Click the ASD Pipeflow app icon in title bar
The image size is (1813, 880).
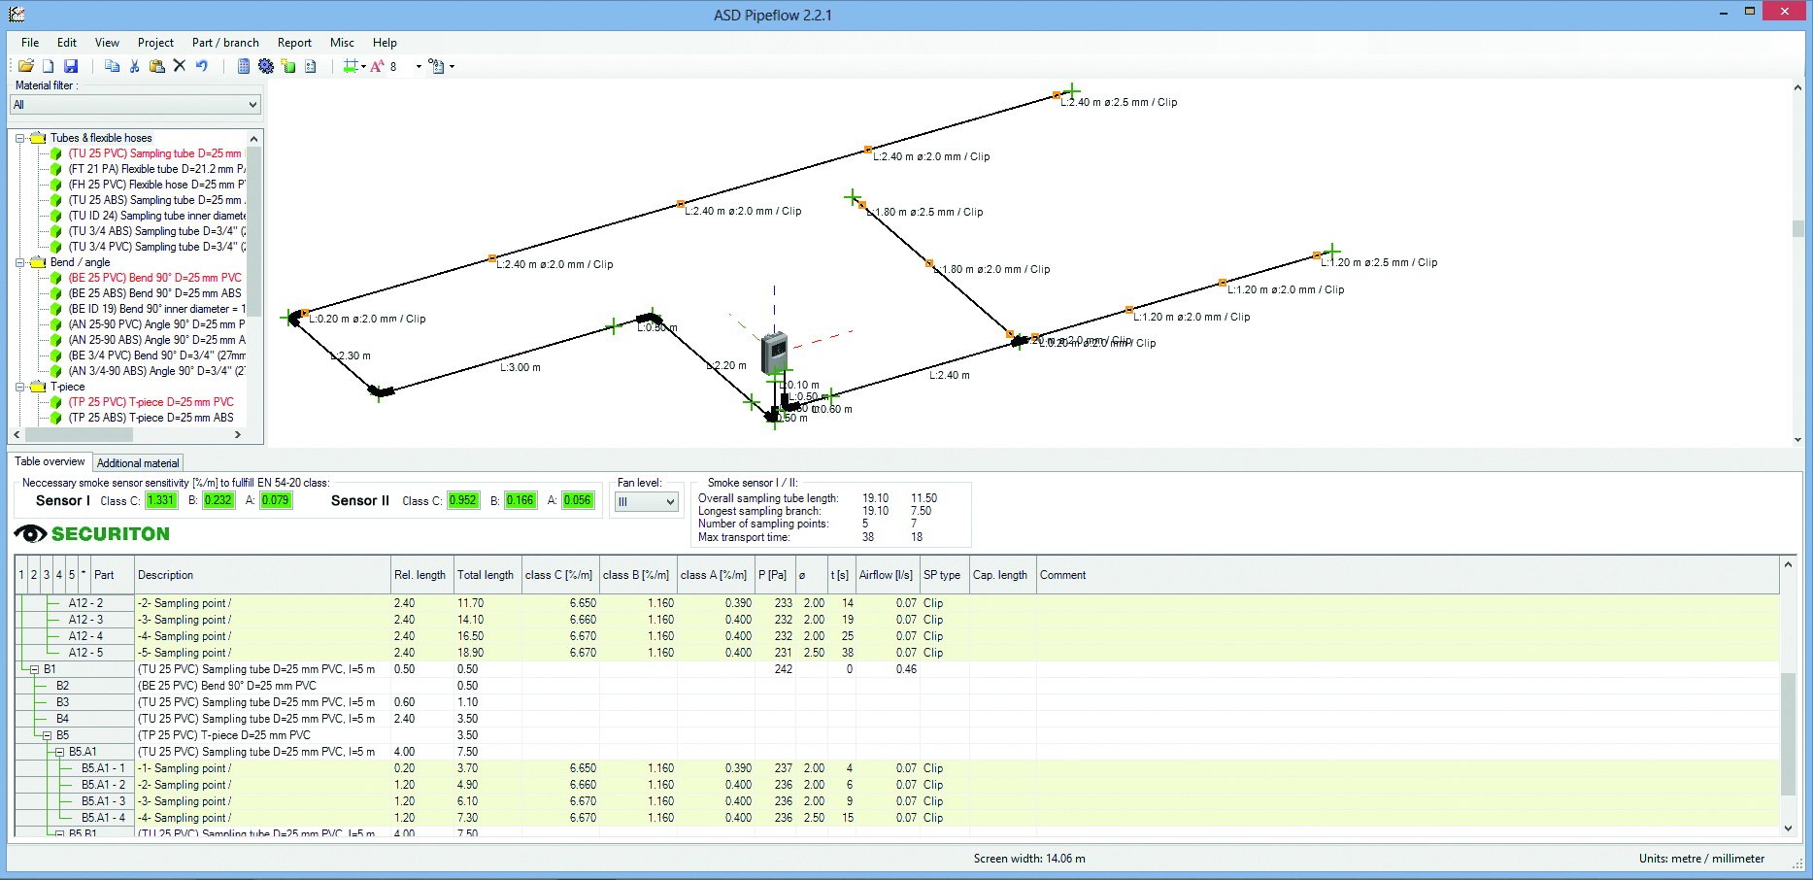17,14
